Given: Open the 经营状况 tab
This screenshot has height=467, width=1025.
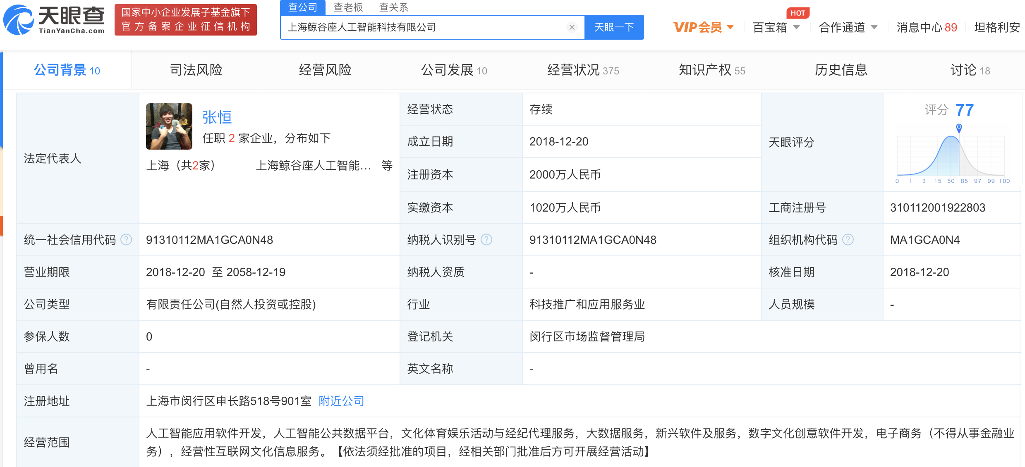Looking at the screenshot, I should (x=583, y=70).
